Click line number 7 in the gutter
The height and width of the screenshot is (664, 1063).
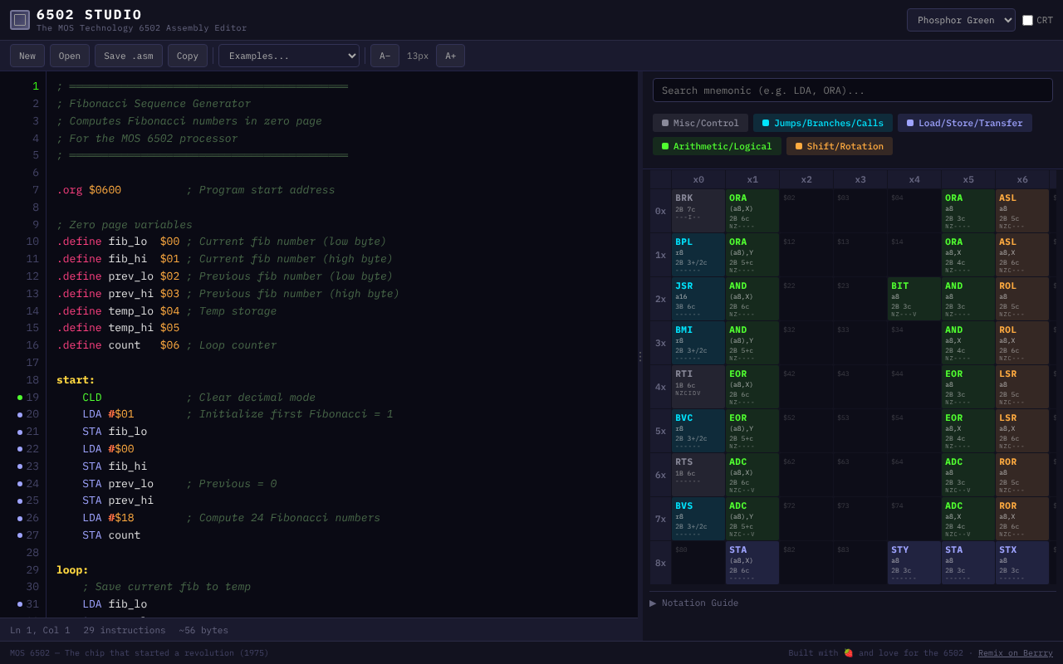(x=36, y=190)
